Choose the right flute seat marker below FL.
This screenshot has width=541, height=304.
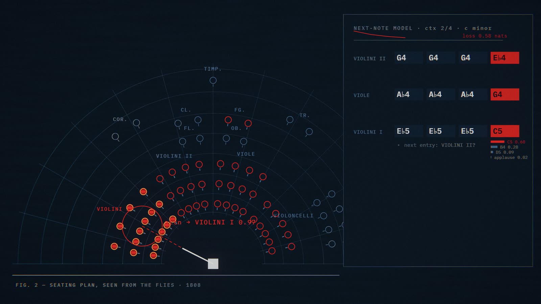200,138
